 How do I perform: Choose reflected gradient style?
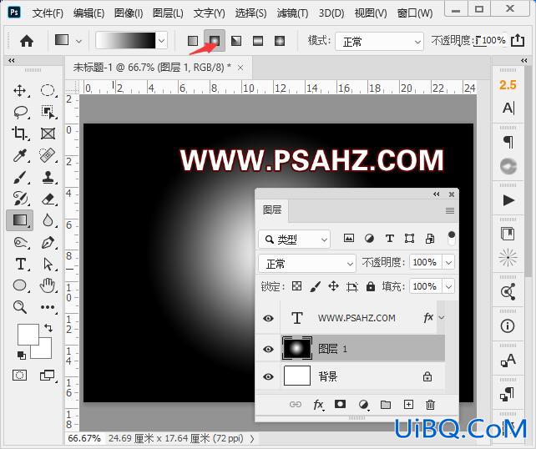pos(258,41)
